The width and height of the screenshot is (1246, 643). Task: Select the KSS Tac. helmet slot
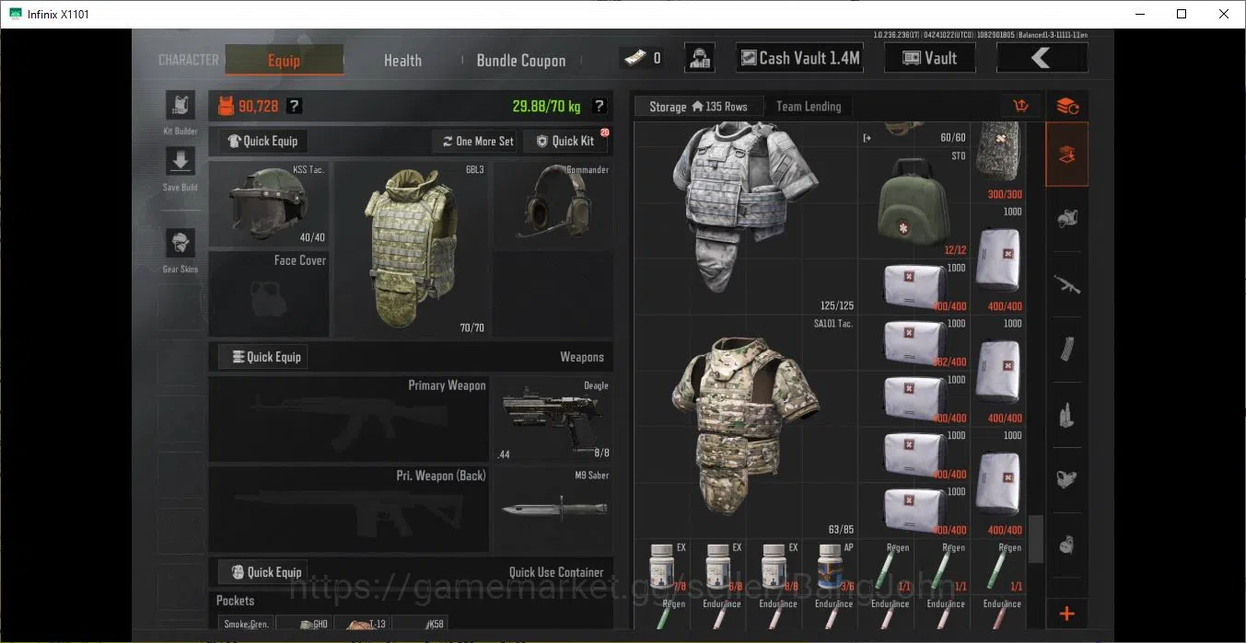(269, 204)
